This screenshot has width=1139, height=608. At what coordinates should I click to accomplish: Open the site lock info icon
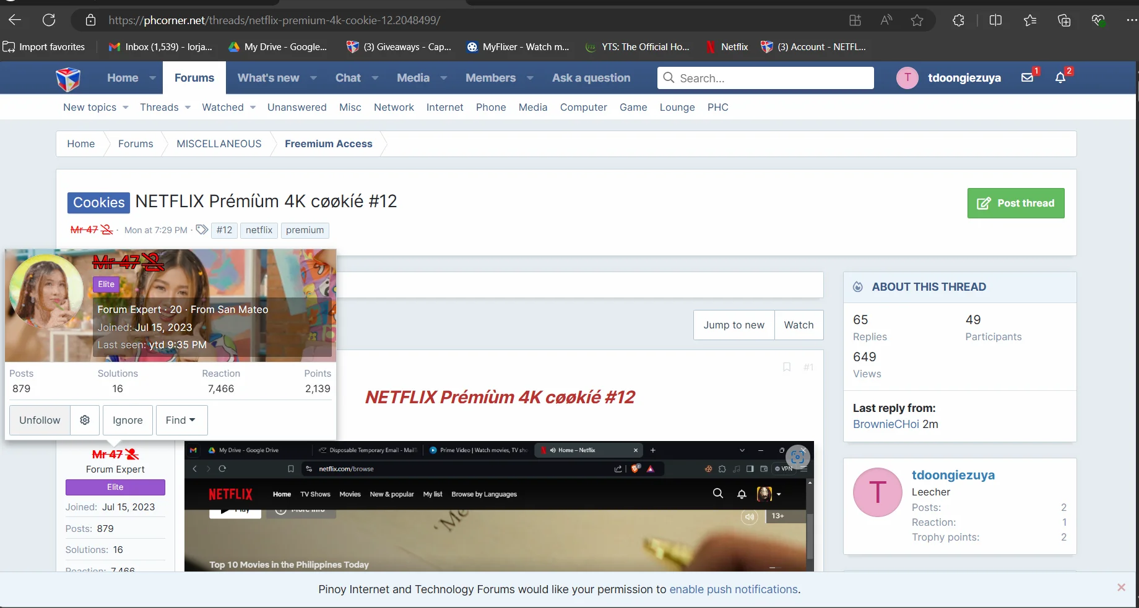coord(91,20)
